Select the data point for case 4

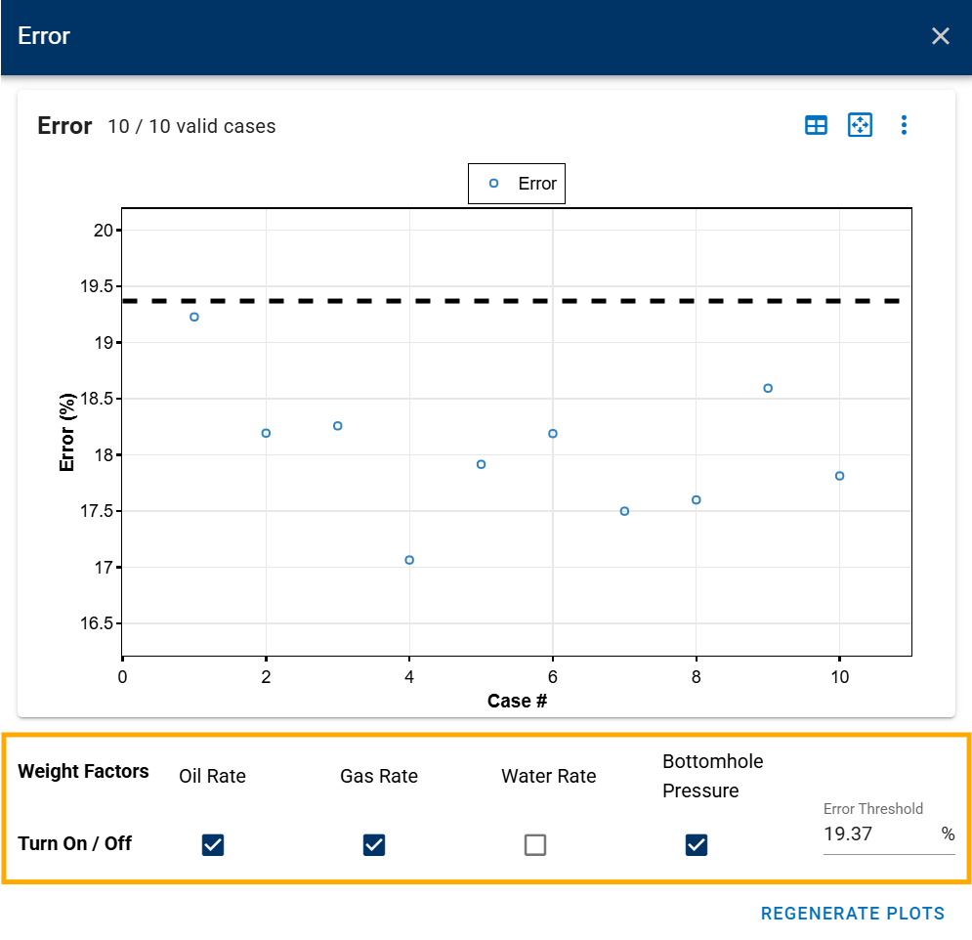409,560
